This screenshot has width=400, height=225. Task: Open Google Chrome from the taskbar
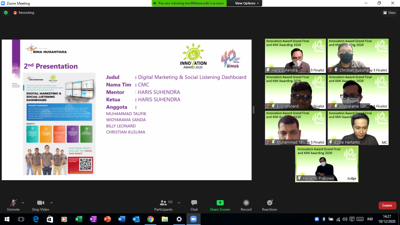click(151, 219)
